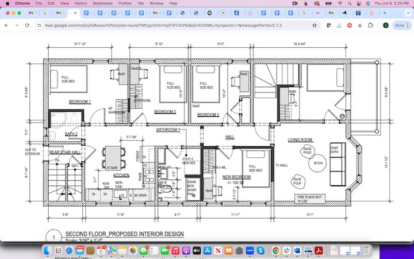Open Finder from the Dock

coord(47,251)
